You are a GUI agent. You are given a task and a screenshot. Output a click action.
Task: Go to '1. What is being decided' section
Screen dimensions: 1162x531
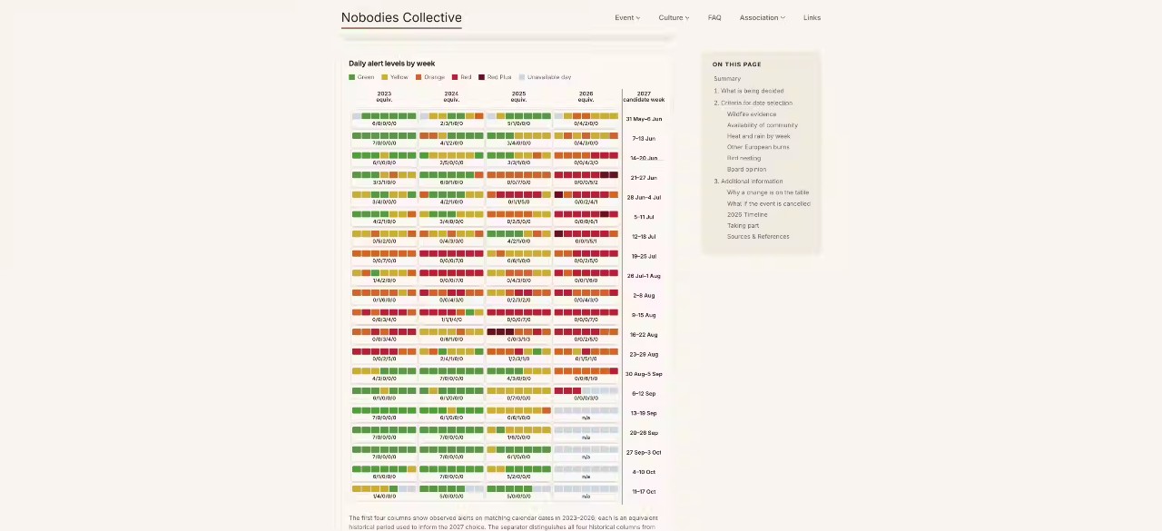(749, 91)
